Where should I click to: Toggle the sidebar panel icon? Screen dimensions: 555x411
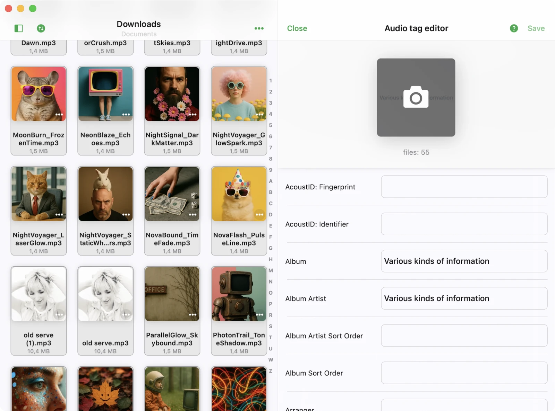(19, 28)
